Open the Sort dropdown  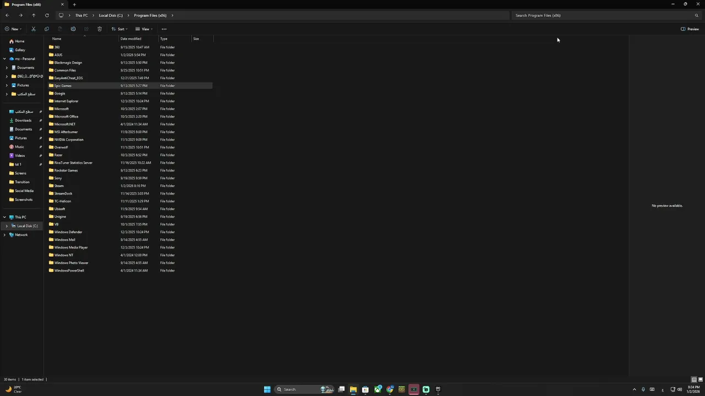(120, 29)
